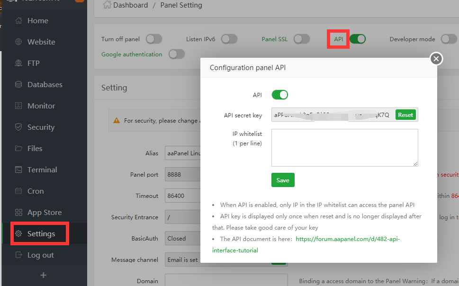This screenshot has height=286, width=459.
Task: Open the API interface tutorial forum link
Action: click(x=348, y=239)
